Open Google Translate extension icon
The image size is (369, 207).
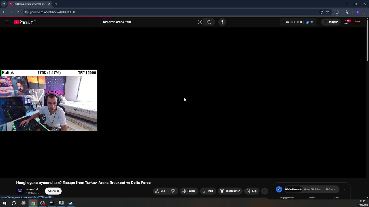coord(347,12)
